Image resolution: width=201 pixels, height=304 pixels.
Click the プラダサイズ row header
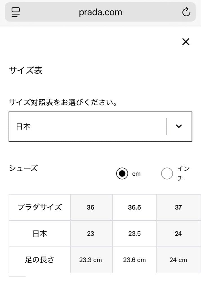[x=40, y=207]
